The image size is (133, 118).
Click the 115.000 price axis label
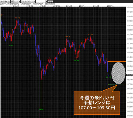[130, 12]
